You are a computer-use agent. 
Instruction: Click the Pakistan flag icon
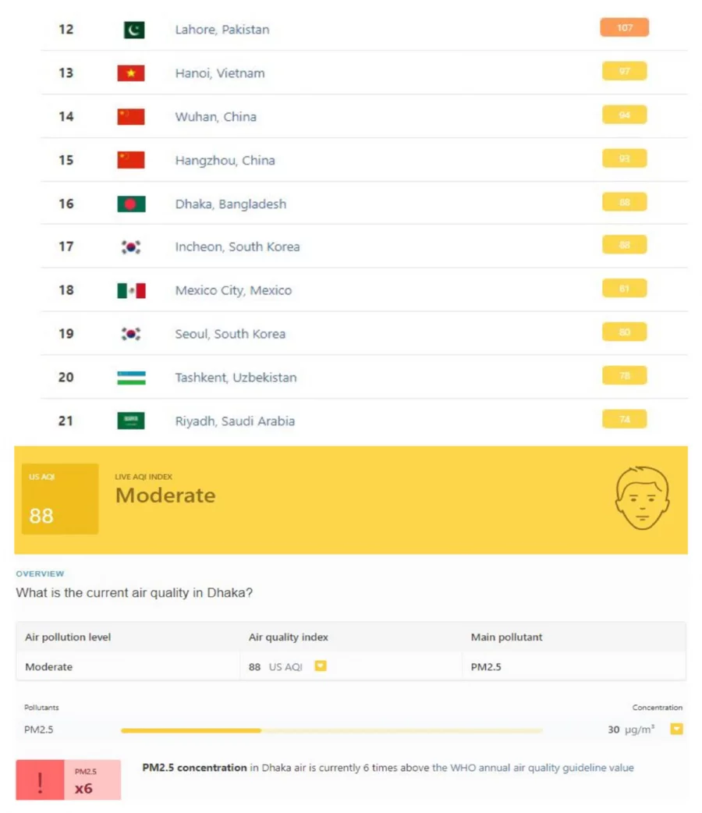pyautogui.click(x=133, y=30)
